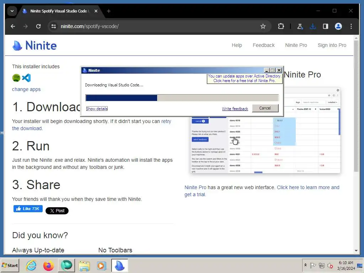Show hidden system tray icons
The width and height of the screenshot is (364, 273).
(x=305, y=265)
